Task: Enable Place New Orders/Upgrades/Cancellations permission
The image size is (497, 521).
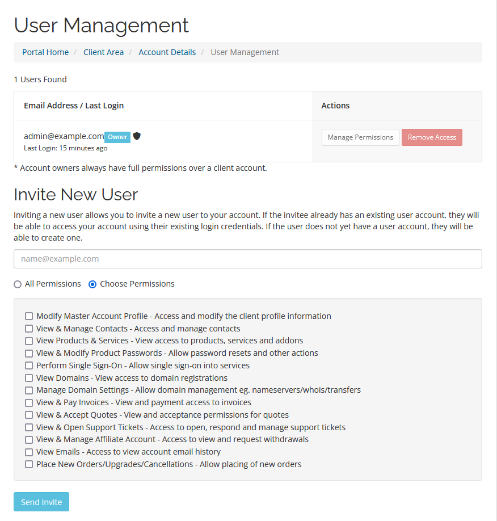Action: click(x=29, y=464)
